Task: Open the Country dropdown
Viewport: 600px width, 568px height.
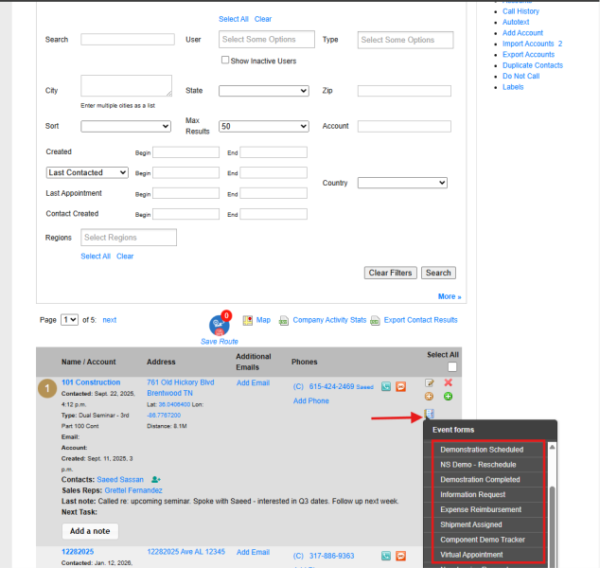Action: point(402,183)
